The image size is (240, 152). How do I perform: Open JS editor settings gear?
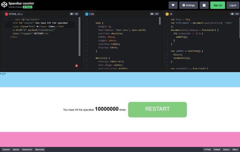point(232,14)
